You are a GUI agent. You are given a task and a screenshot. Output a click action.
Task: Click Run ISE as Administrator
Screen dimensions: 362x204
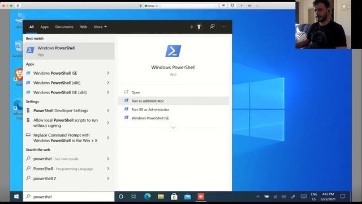(x=173, y=109)
